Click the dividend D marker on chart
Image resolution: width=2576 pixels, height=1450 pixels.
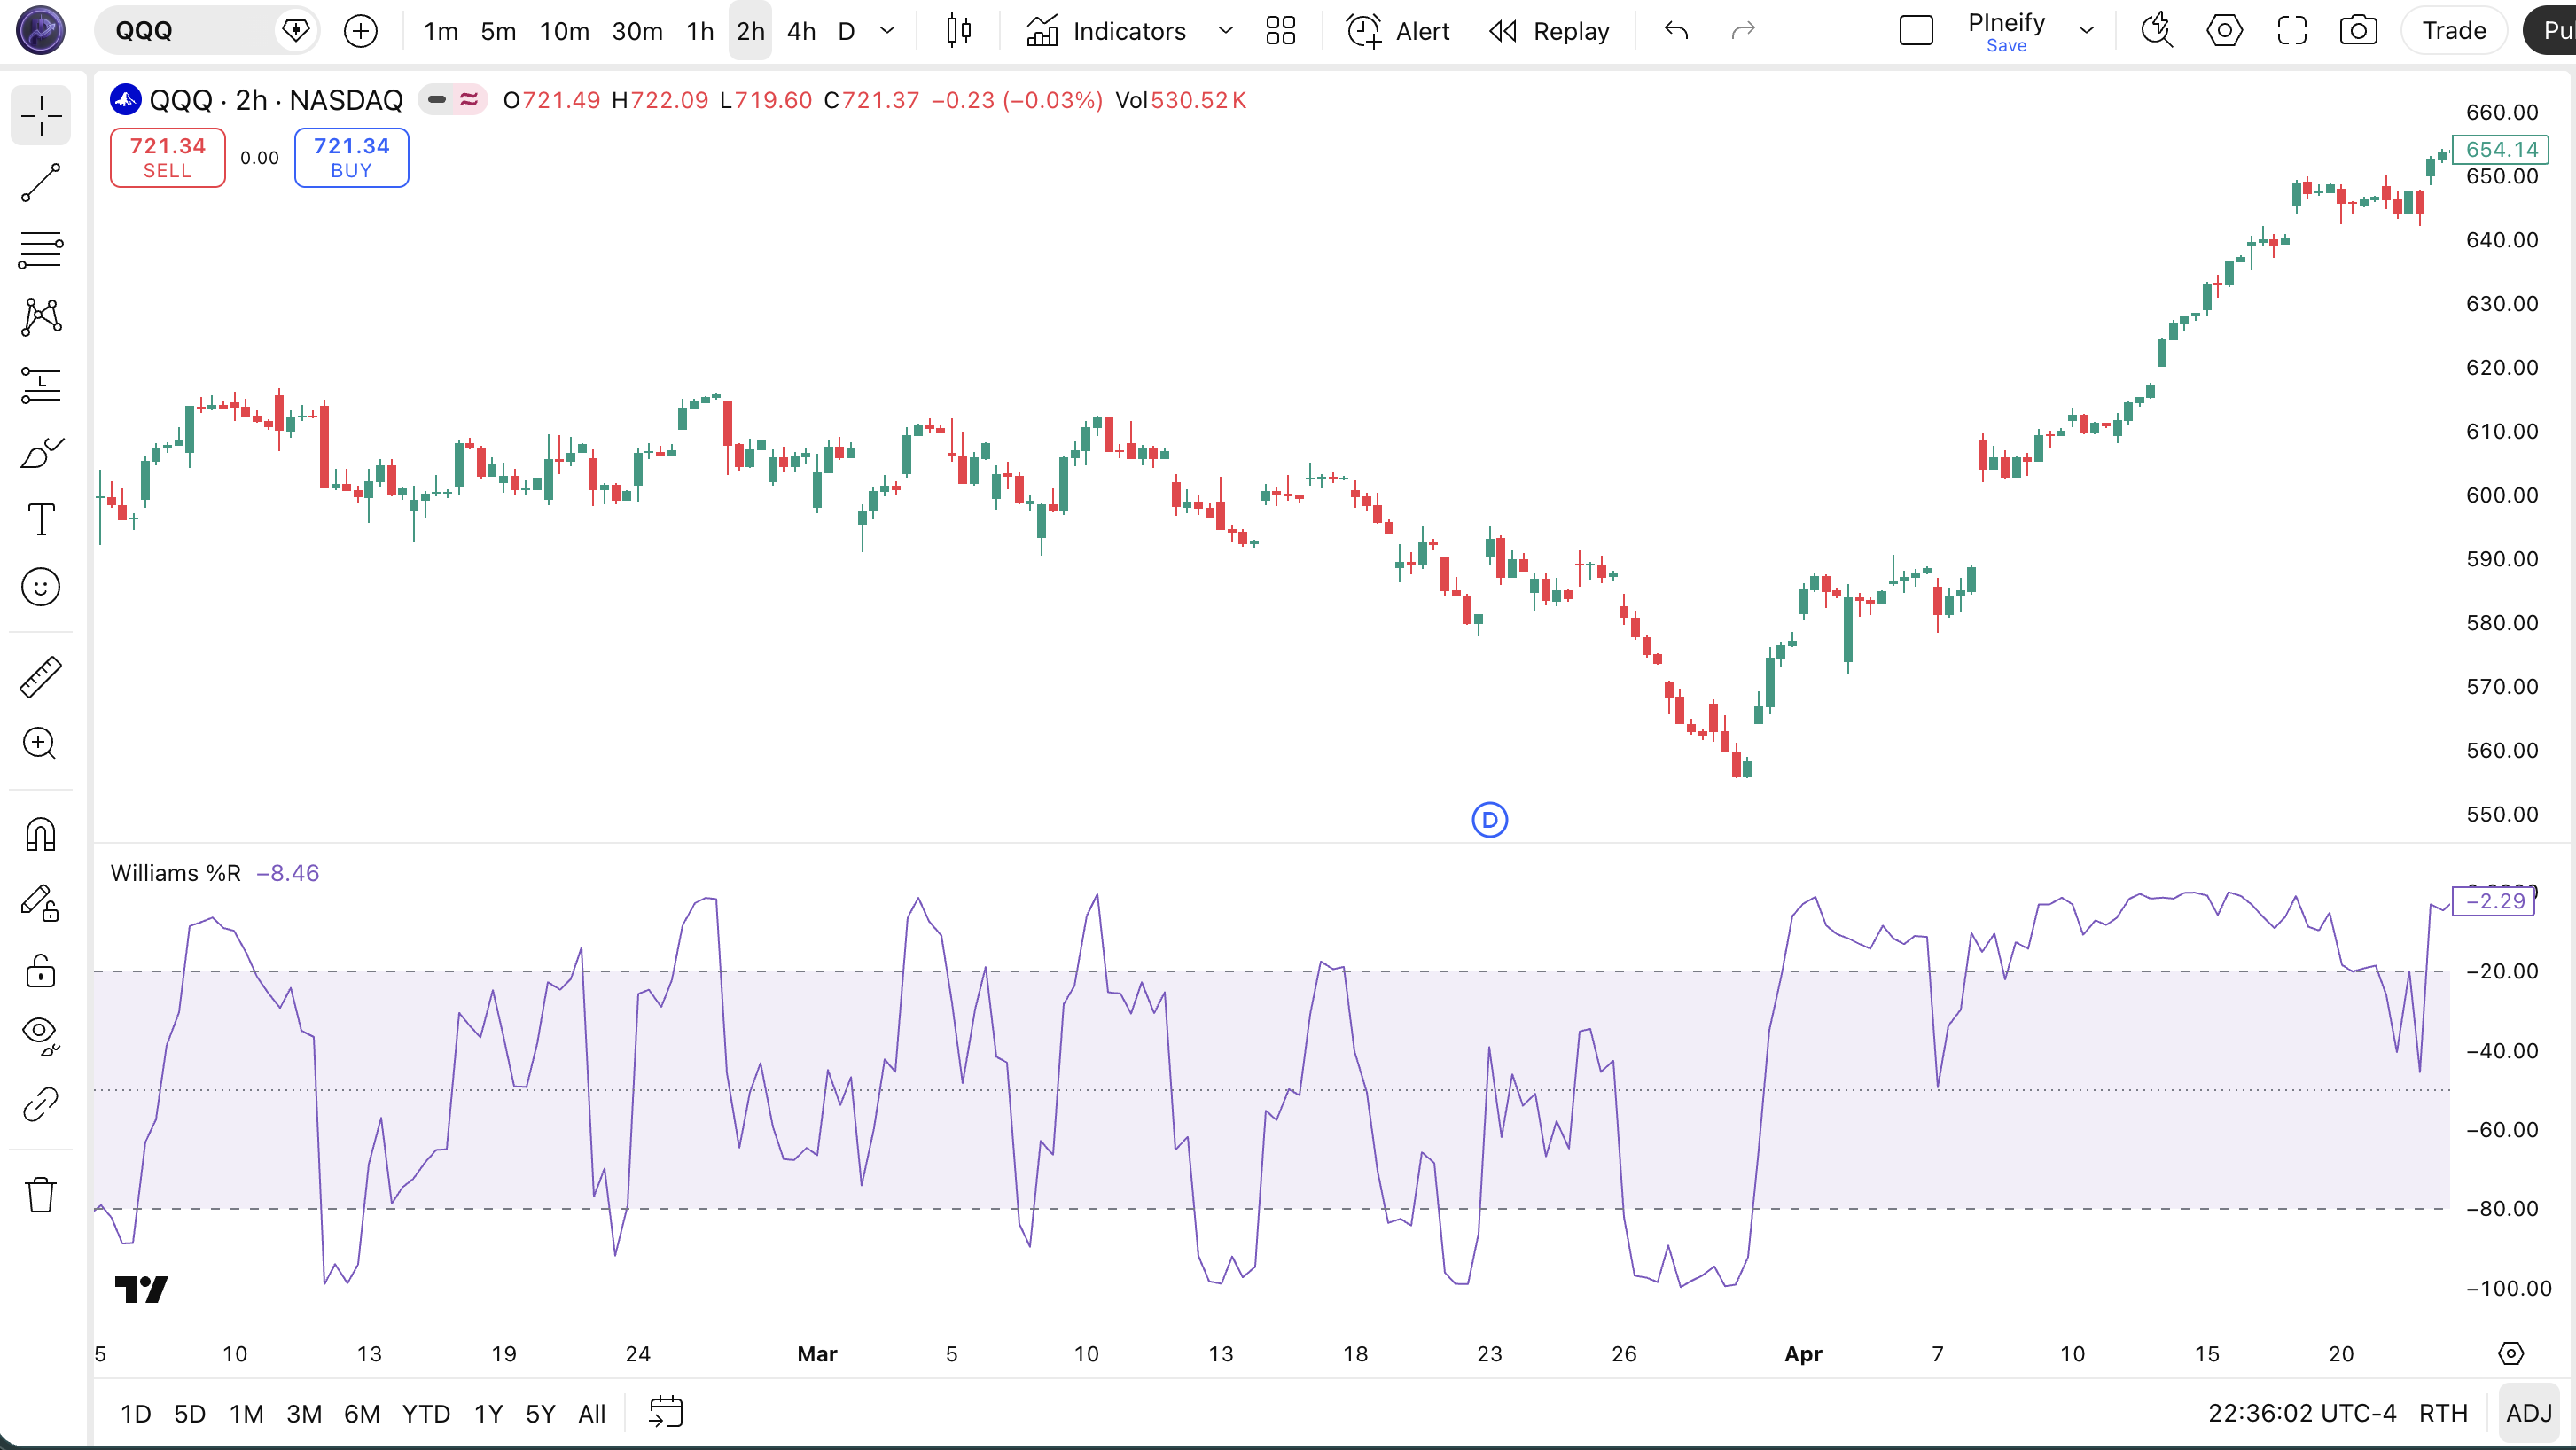tap(1490, 820)
